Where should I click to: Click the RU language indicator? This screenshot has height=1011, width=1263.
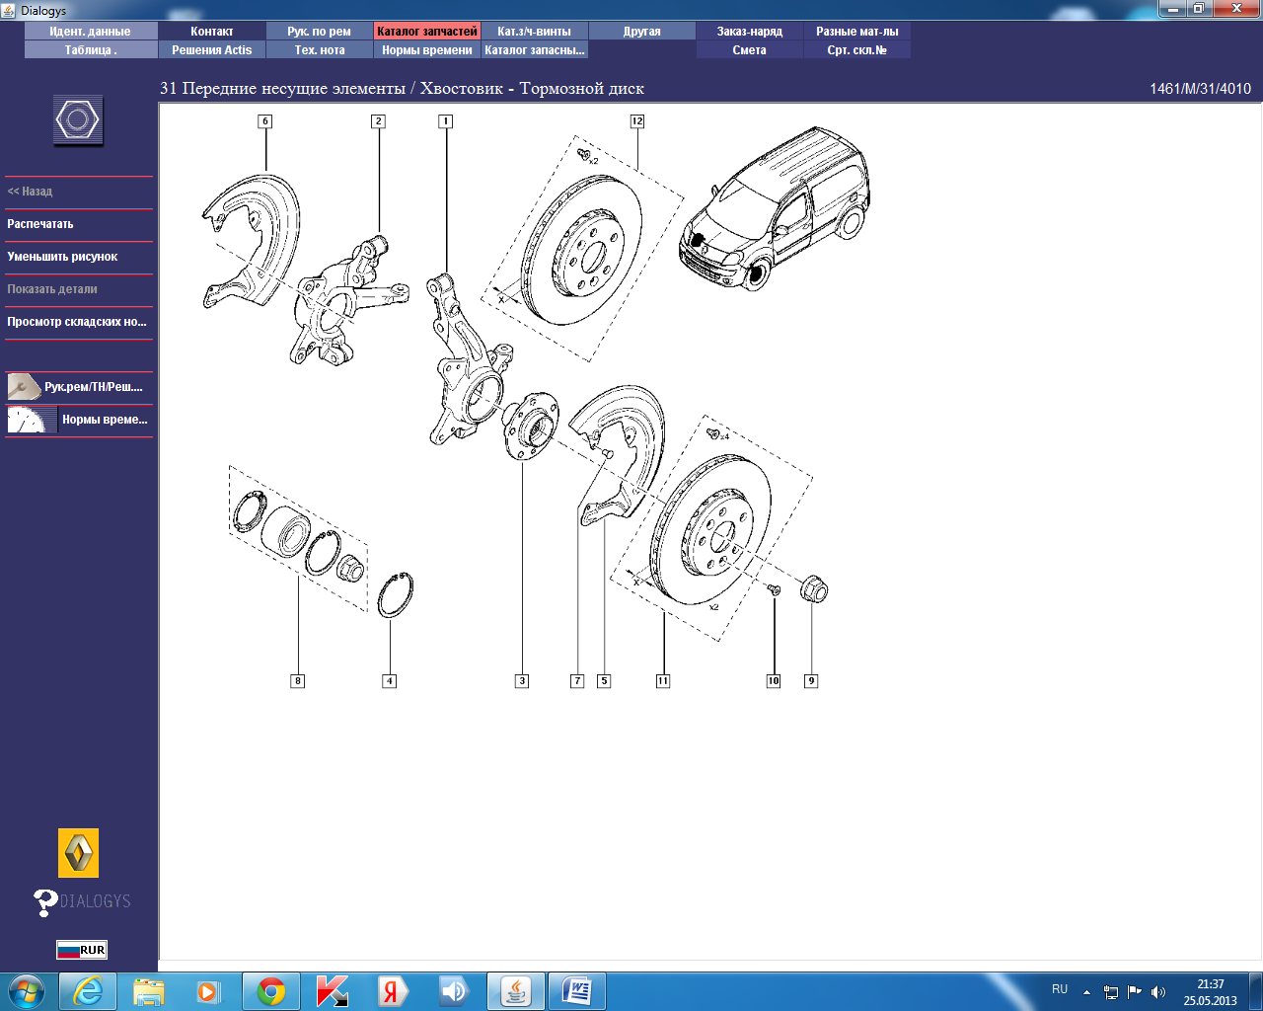(x=1060, y=989)
